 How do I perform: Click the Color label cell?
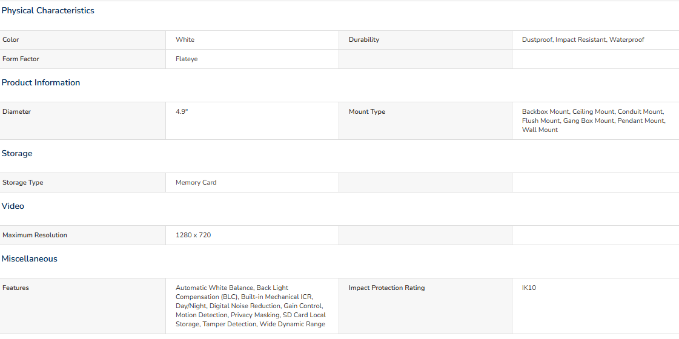pyautogui.click(x=11, y=39)
